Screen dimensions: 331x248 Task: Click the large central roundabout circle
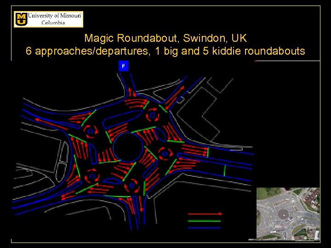[128, 147]
